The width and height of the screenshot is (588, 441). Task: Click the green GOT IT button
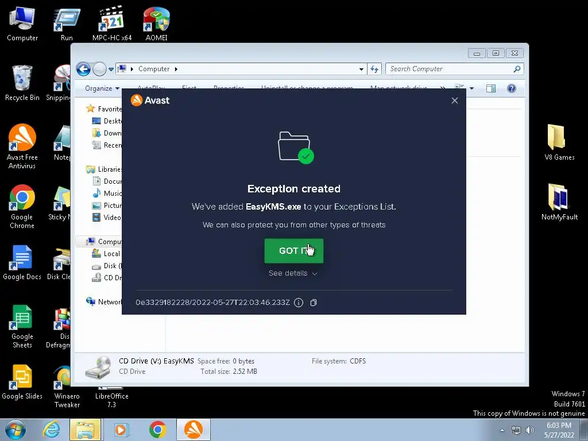click(x=293, y=250)
